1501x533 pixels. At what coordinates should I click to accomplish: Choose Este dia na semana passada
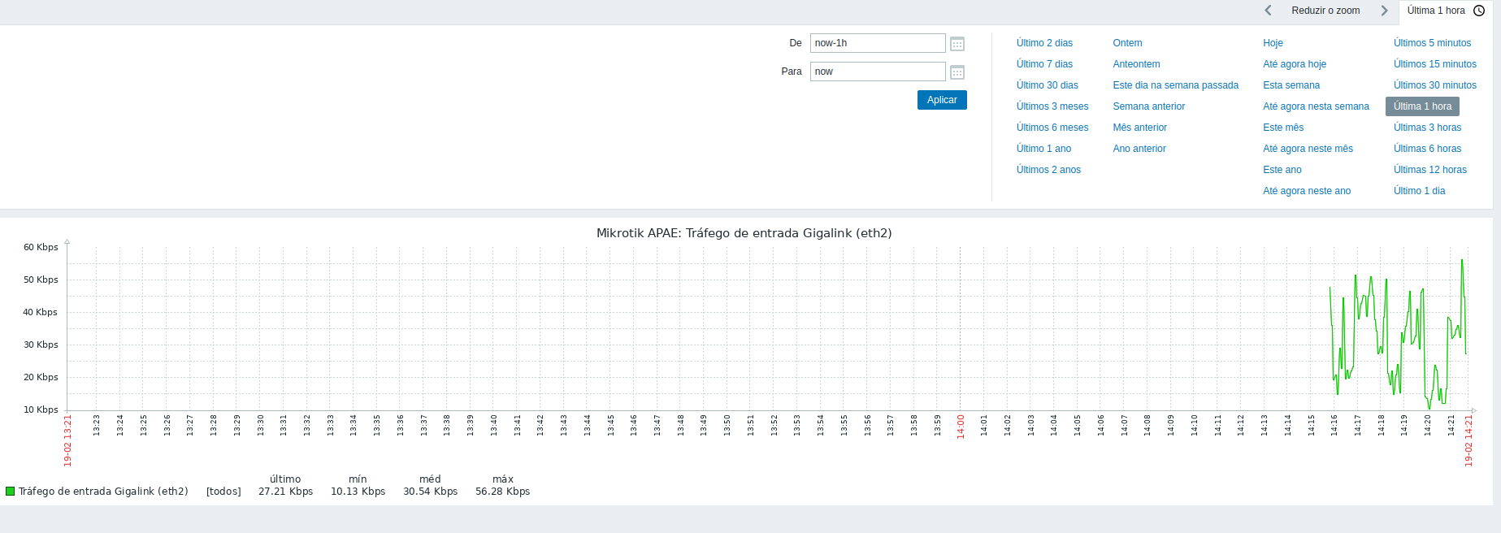[1175, 85]
